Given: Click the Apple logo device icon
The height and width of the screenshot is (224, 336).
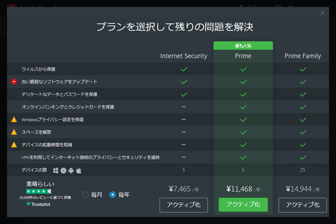Looking at the screenshot, I should pyautogui.click(x=79, y=170).
